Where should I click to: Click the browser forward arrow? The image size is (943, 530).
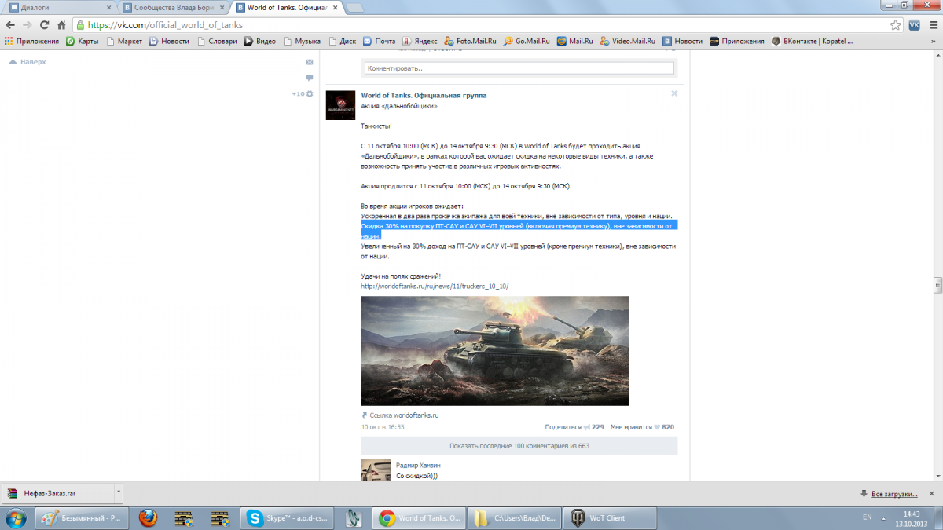(x=27, y=25)
